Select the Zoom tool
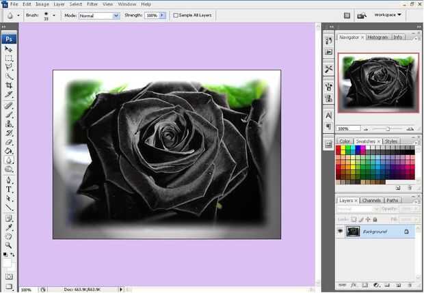 8,245
